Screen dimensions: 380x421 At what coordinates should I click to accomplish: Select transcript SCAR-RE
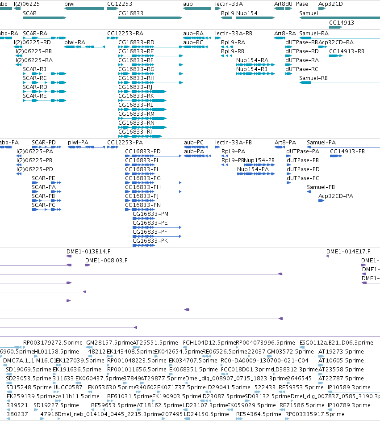point(45,101)
